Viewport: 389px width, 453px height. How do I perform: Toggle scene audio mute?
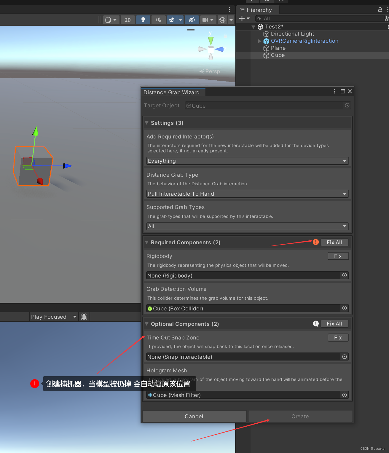158,20
